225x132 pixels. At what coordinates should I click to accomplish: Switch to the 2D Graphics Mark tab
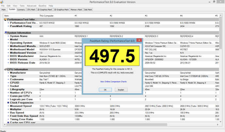click(x=45, y=9)
